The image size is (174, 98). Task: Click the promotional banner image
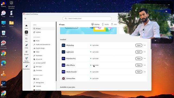(x=88, y=30)
